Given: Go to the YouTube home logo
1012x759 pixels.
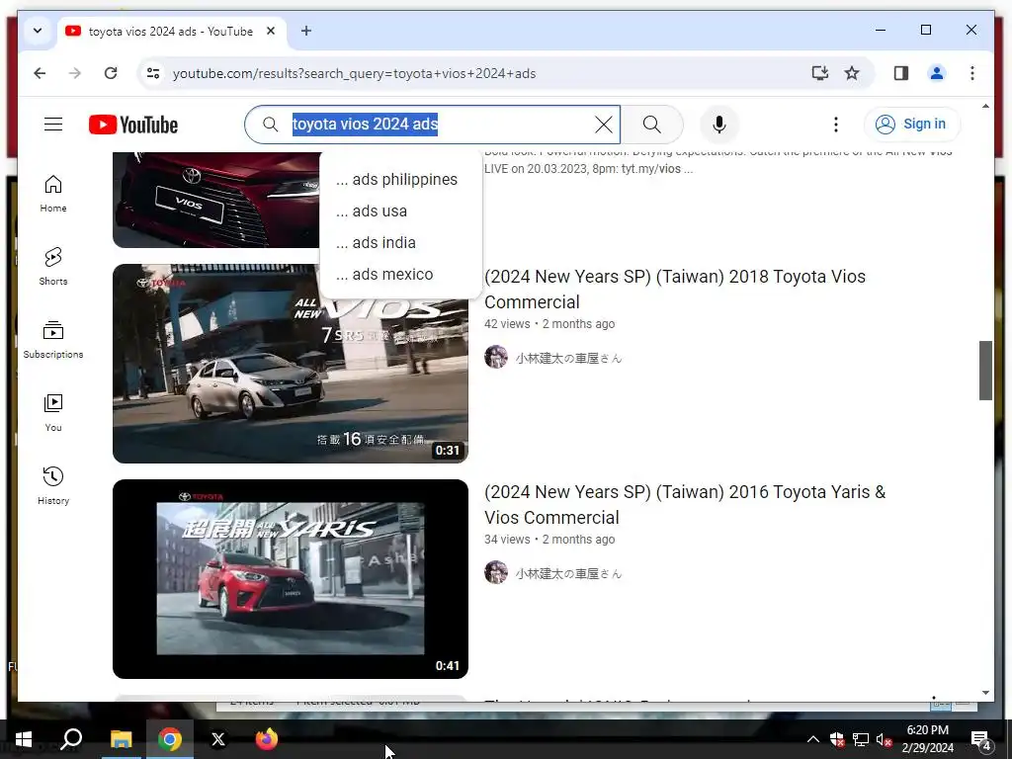Looking at the screenshot, I should 133,125.
